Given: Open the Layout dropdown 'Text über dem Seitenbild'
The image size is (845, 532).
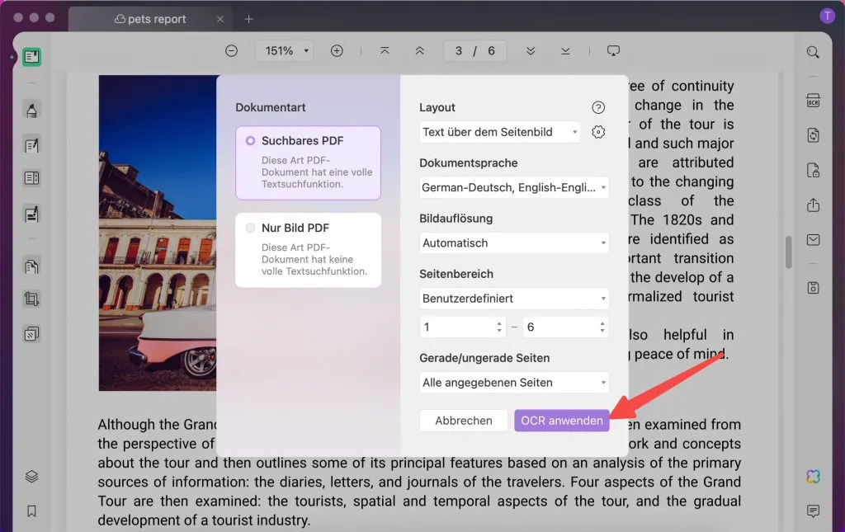Looking at the screenshot, I should pos(499,132).
